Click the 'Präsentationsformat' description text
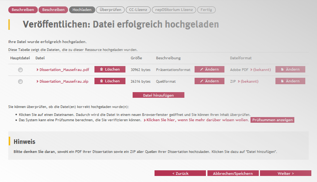The height and width of the screenshot is (182, 317). coord(173,70)
